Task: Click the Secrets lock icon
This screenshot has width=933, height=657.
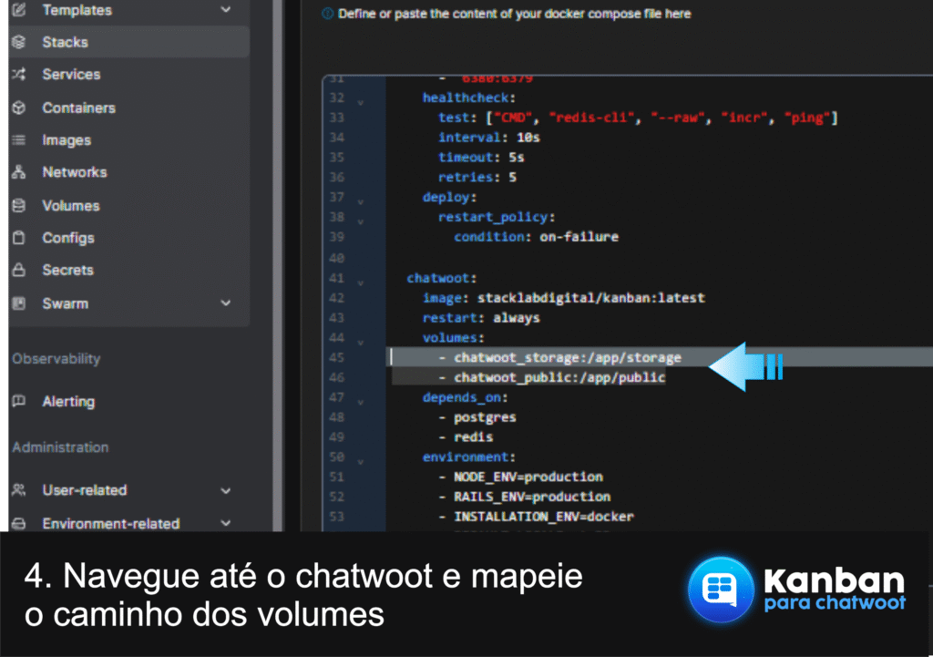Action: pyautogui.click(x=19, y=271)
